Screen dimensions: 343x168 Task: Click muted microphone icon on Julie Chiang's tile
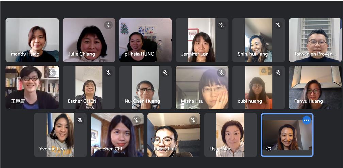[108, 25]
